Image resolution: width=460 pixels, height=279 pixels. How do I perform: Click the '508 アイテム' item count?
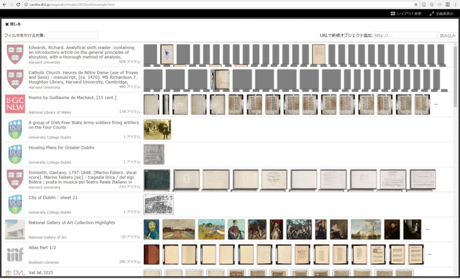point(130,62)
